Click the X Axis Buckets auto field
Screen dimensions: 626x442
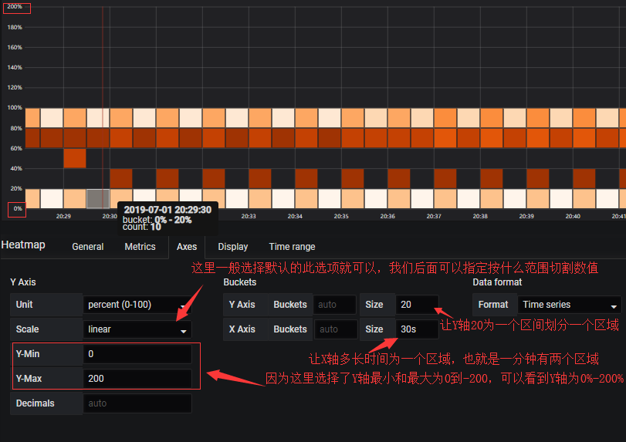coord(334,329)
